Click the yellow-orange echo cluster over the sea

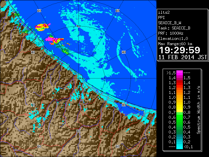click(42, 27)
